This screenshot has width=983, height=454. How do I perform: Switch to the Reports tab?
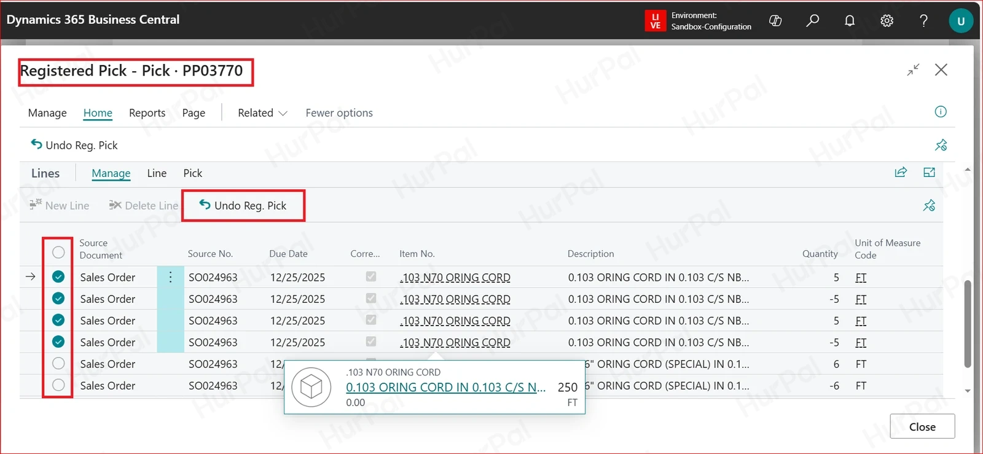tap(147, 112)
